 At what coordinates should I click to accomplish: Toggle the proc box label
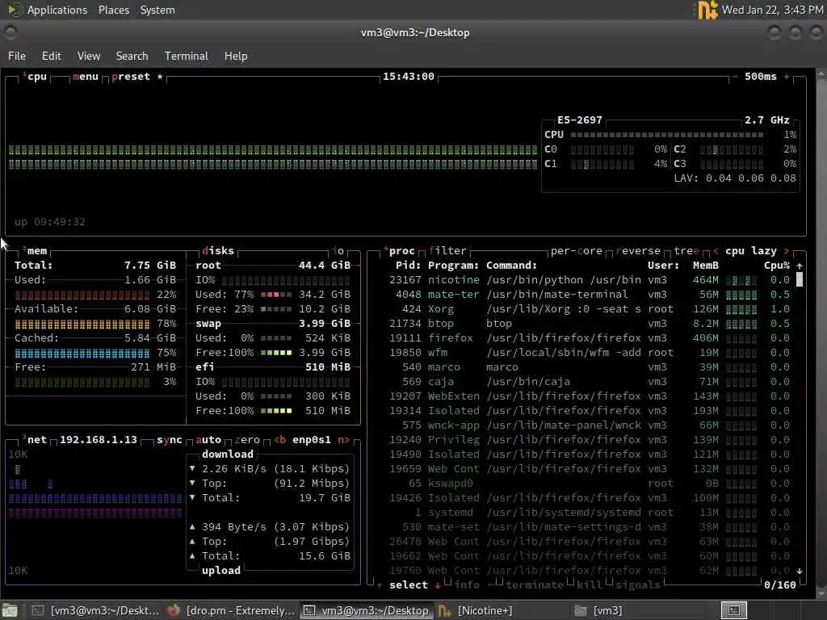[399, 251]
